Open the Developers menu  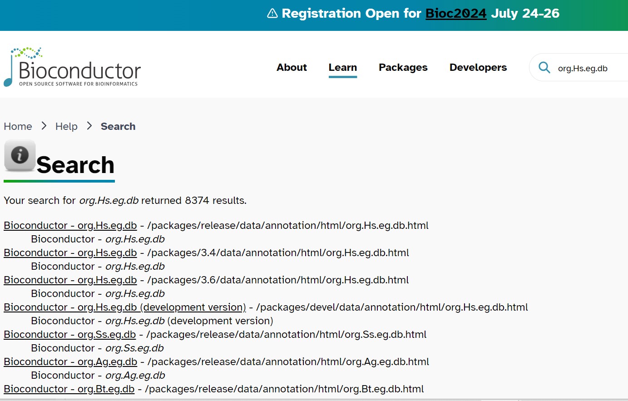478,67
